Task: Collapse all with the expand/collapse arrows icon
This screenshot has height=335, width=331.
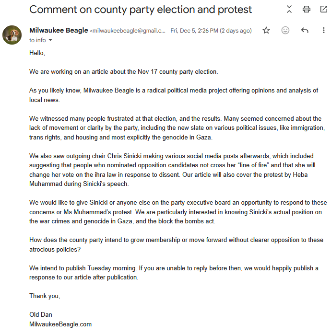Action: [x=289, y=9]
